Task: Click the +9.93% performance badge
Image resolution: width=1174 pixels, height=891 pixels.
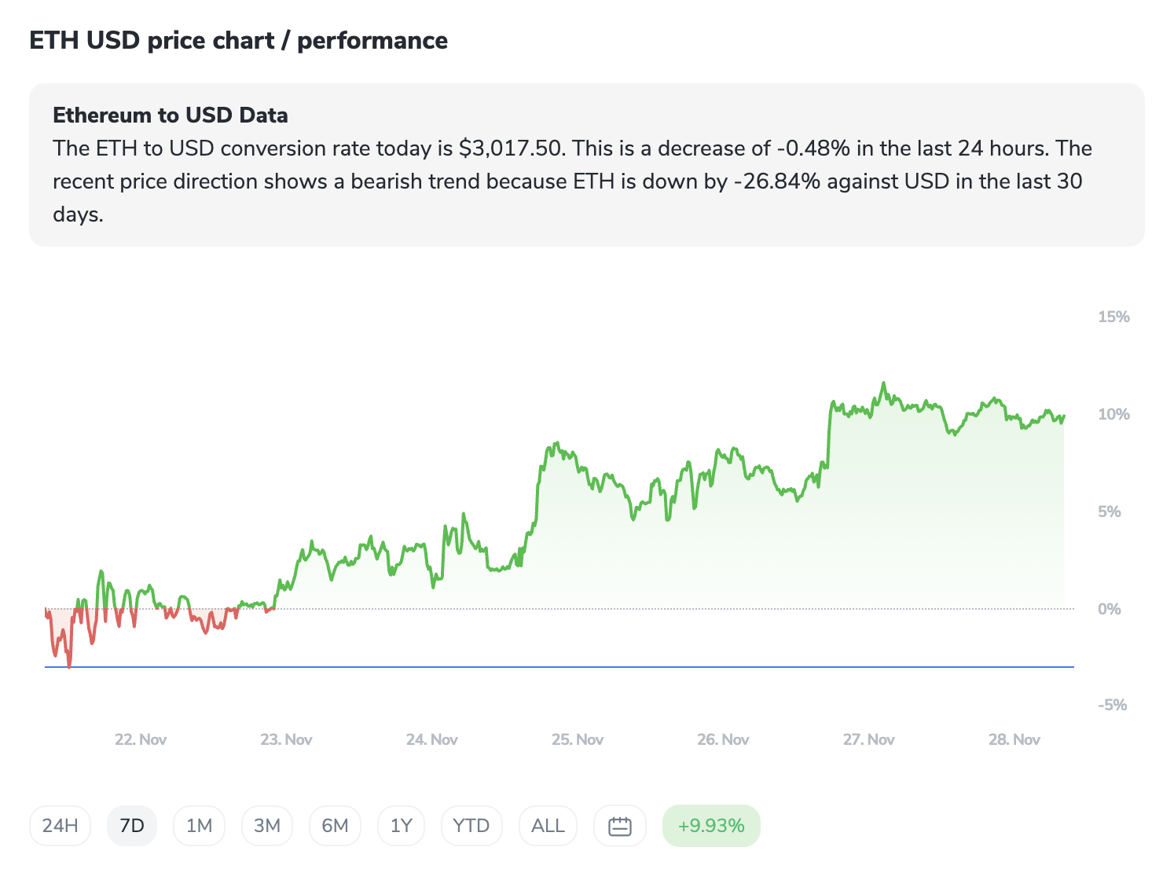Action: point(711,826)
